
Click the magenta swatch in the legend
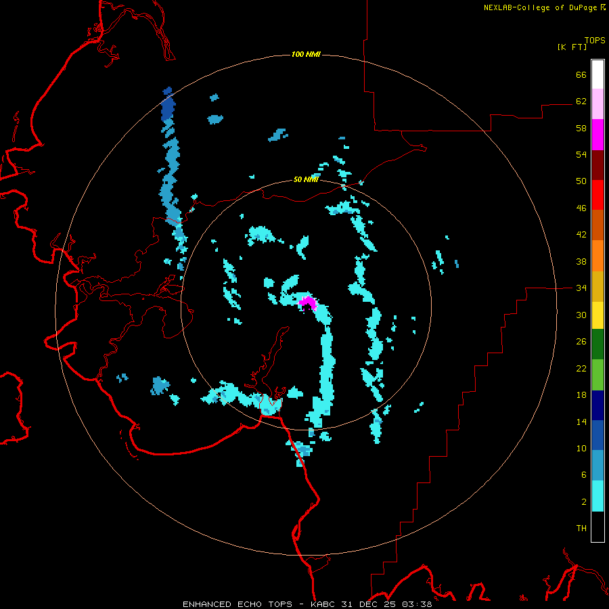(597, 135)
